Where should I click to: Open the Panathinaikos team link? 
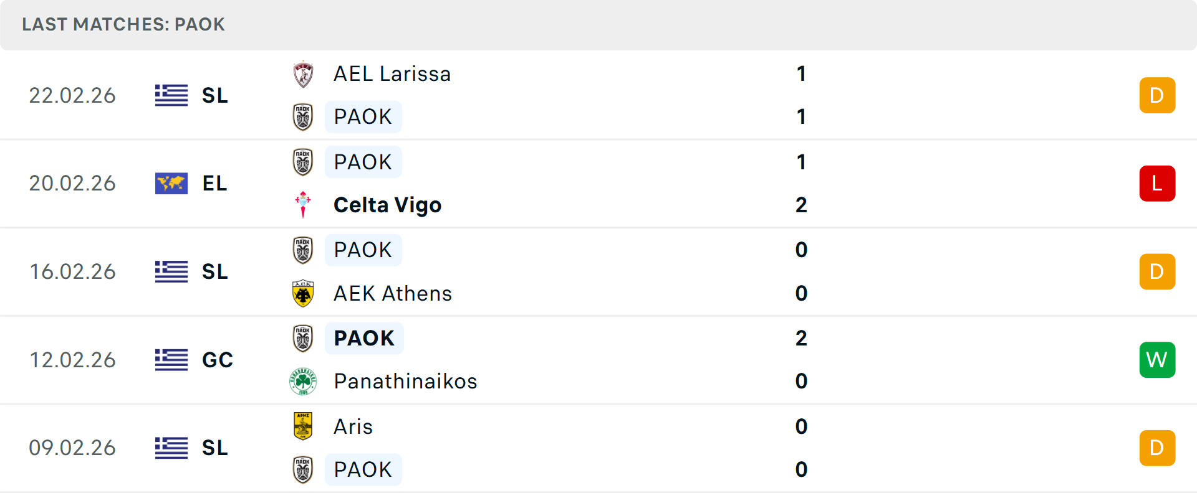tap(405, 381)
